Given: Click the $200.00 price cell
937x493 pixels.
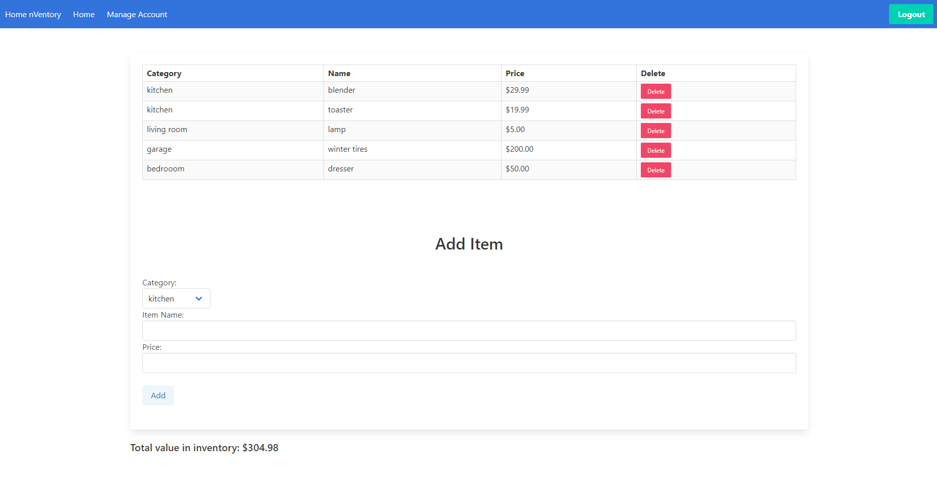Looking at the screenshot, I should (519, 149).
